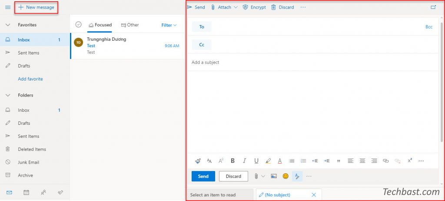Toggle superscript formatting

[409, 161]
